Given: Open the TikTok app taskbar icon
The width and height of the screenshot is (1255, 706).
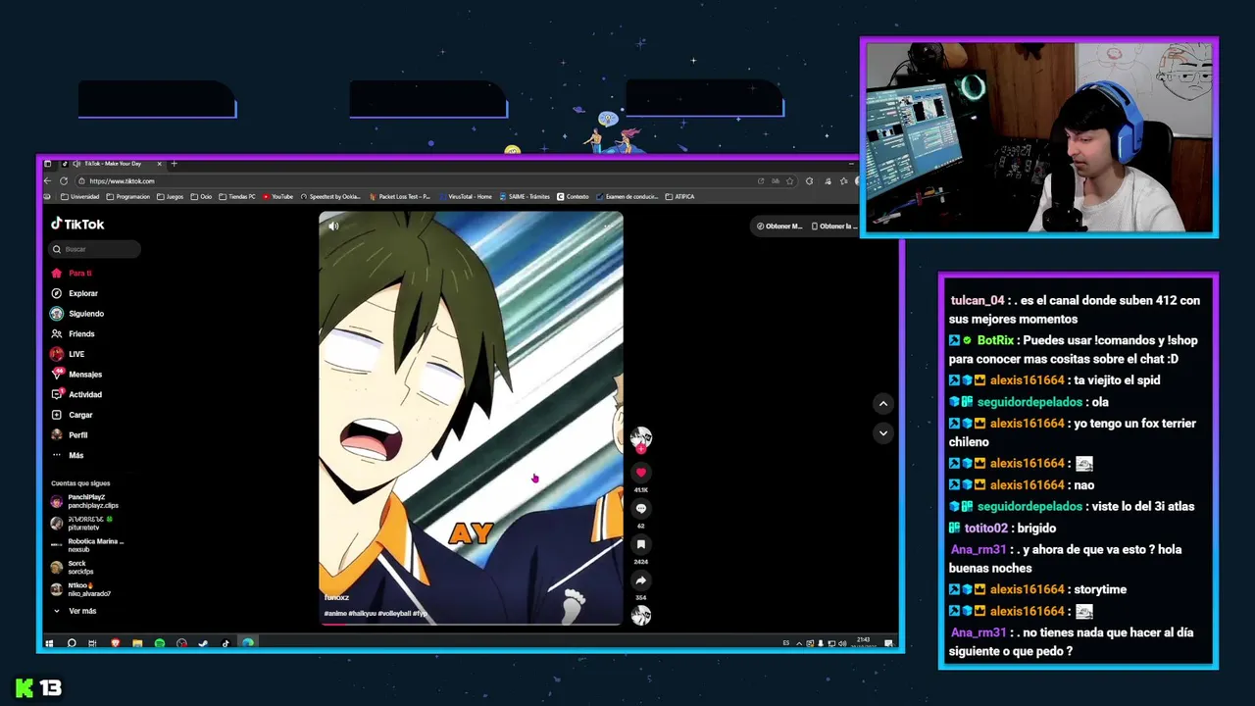Looking at the screenshot, I should coord(226,643).
